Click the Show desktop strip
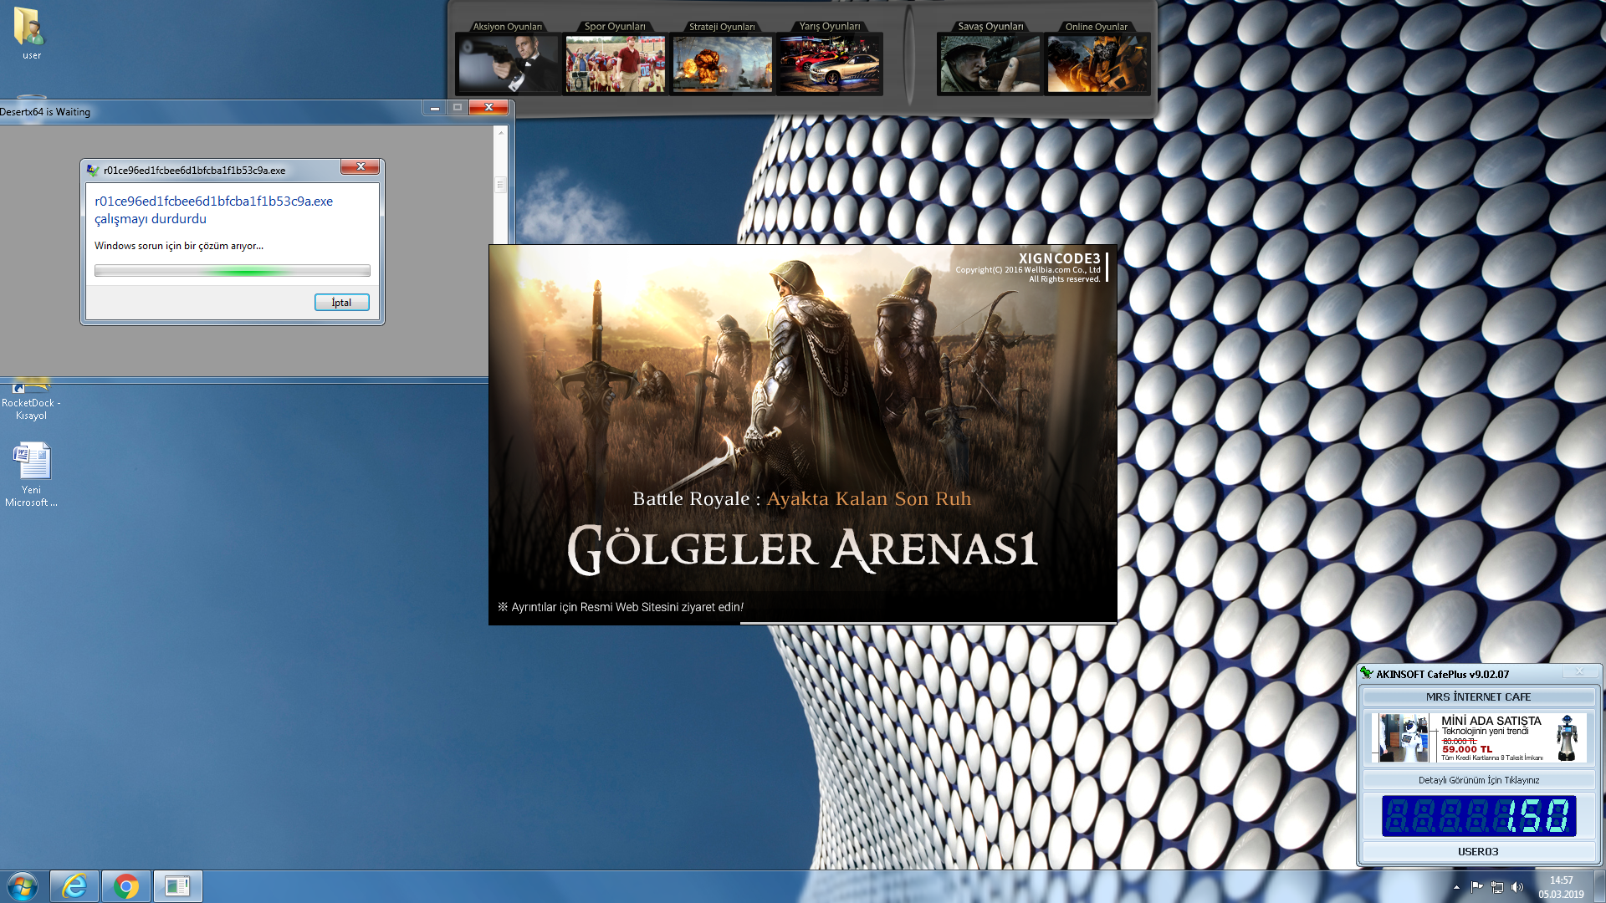Viewport: 1606px width, 903px height. tap(1599, 887)
